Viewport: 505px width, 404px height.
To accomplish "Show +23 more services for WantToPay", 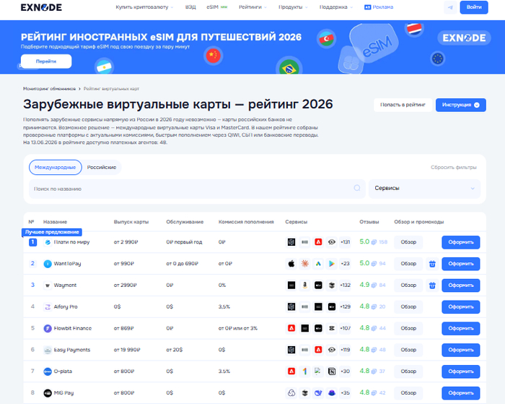I will (345, 264).
